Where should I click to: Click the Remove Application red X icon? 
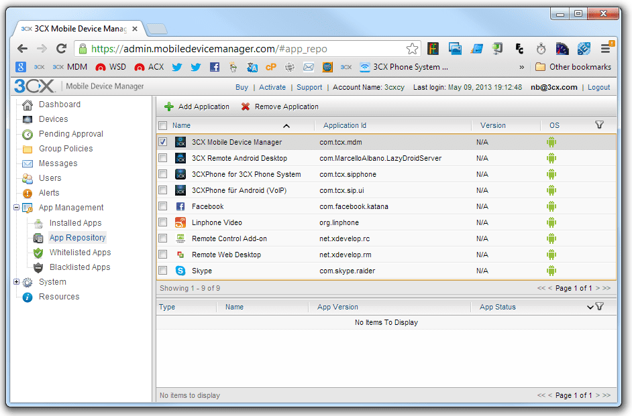click(245, 107)
